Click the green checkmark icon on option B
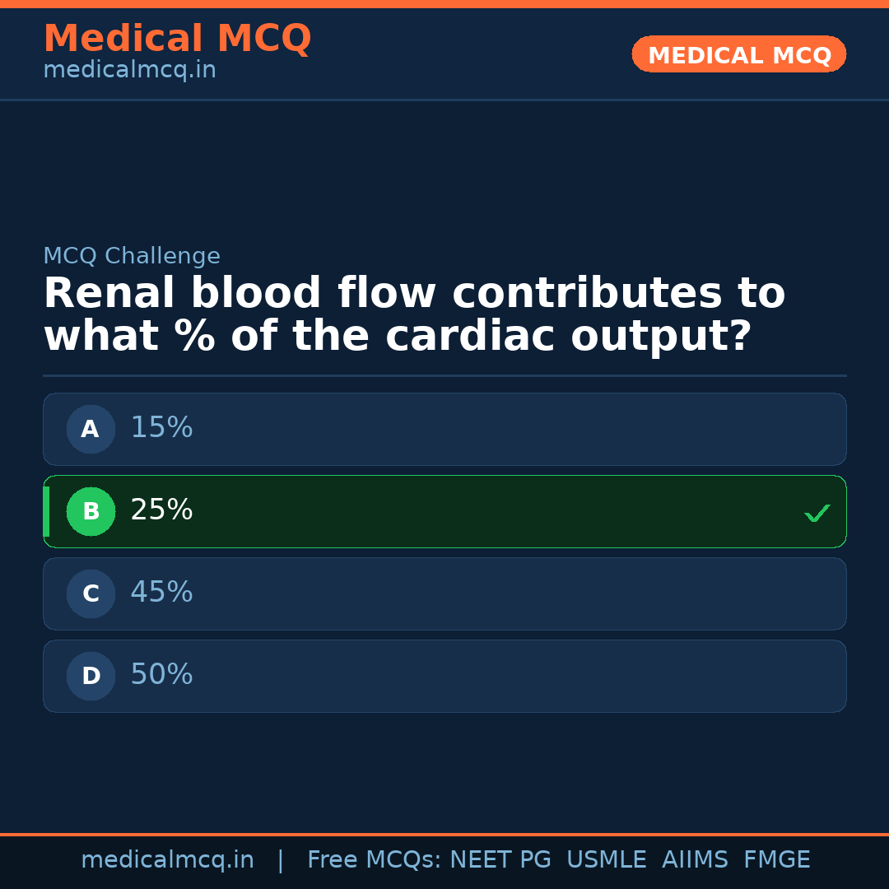Viewport: 889px width, 889px height. (x=817, y=513)
